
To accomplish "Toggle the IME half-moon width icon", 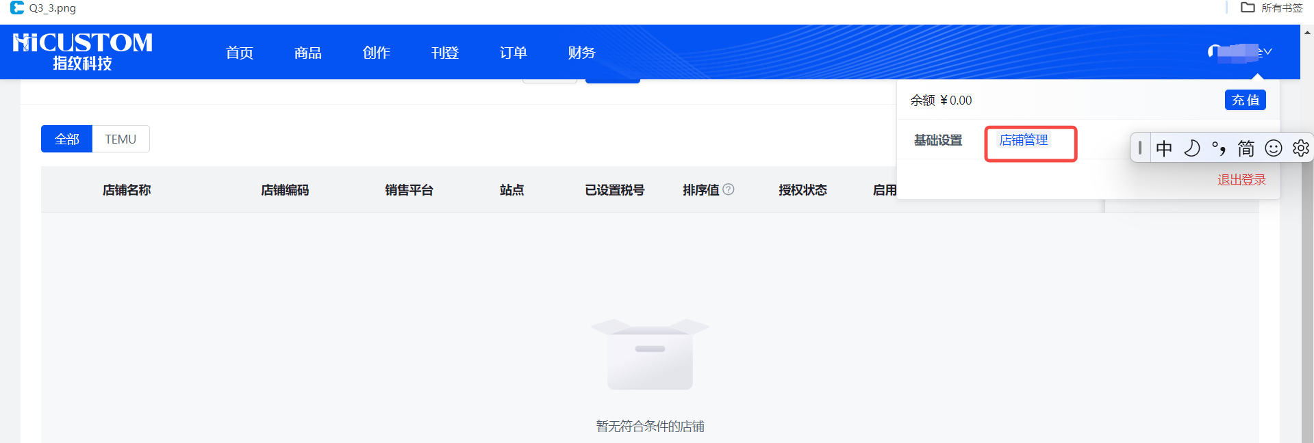I will [1192, 148].
